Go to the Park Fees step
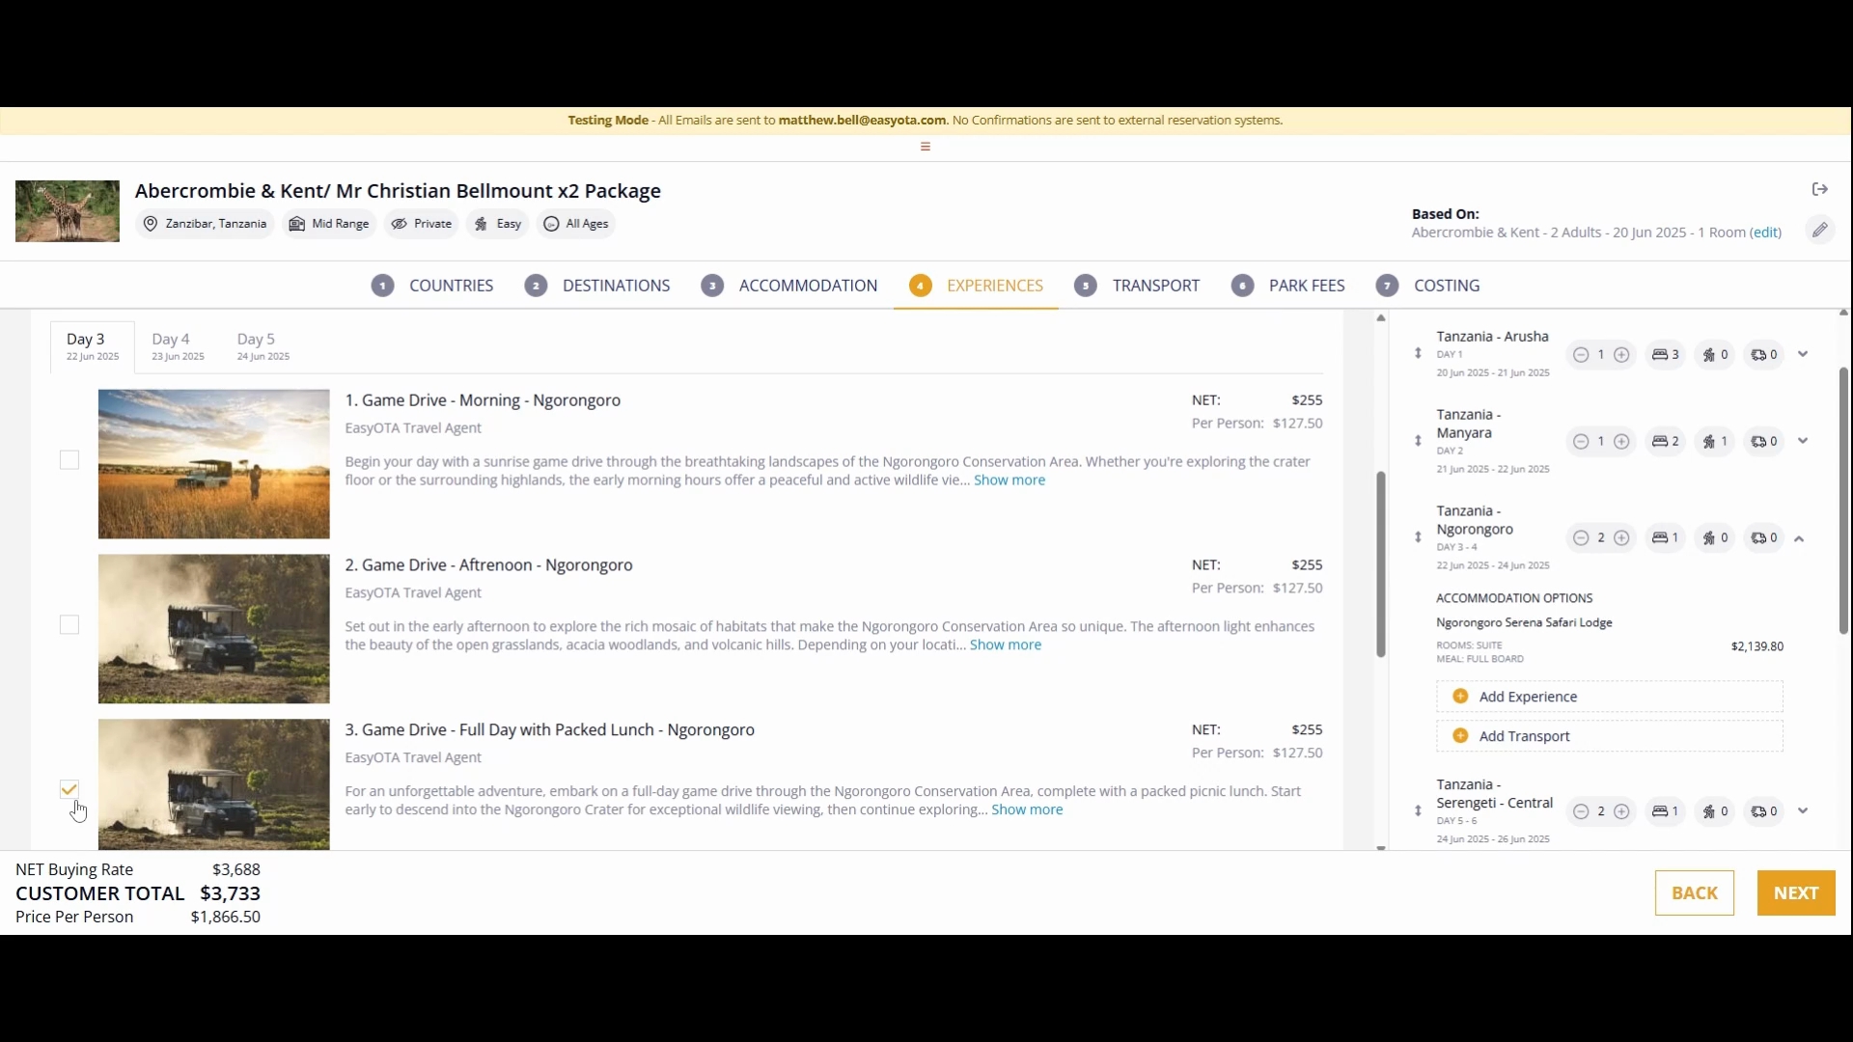 tap(1287, 286)
